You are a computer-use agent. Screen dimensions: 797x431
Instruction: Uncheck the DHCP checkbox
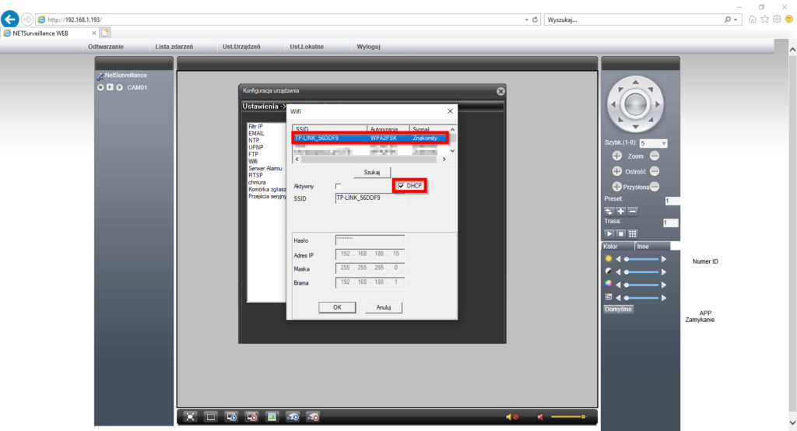(x=402, y=186)
